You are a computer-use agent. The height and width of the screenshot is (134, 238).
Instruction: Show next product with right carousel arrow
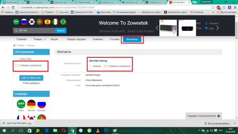point(218,28)
